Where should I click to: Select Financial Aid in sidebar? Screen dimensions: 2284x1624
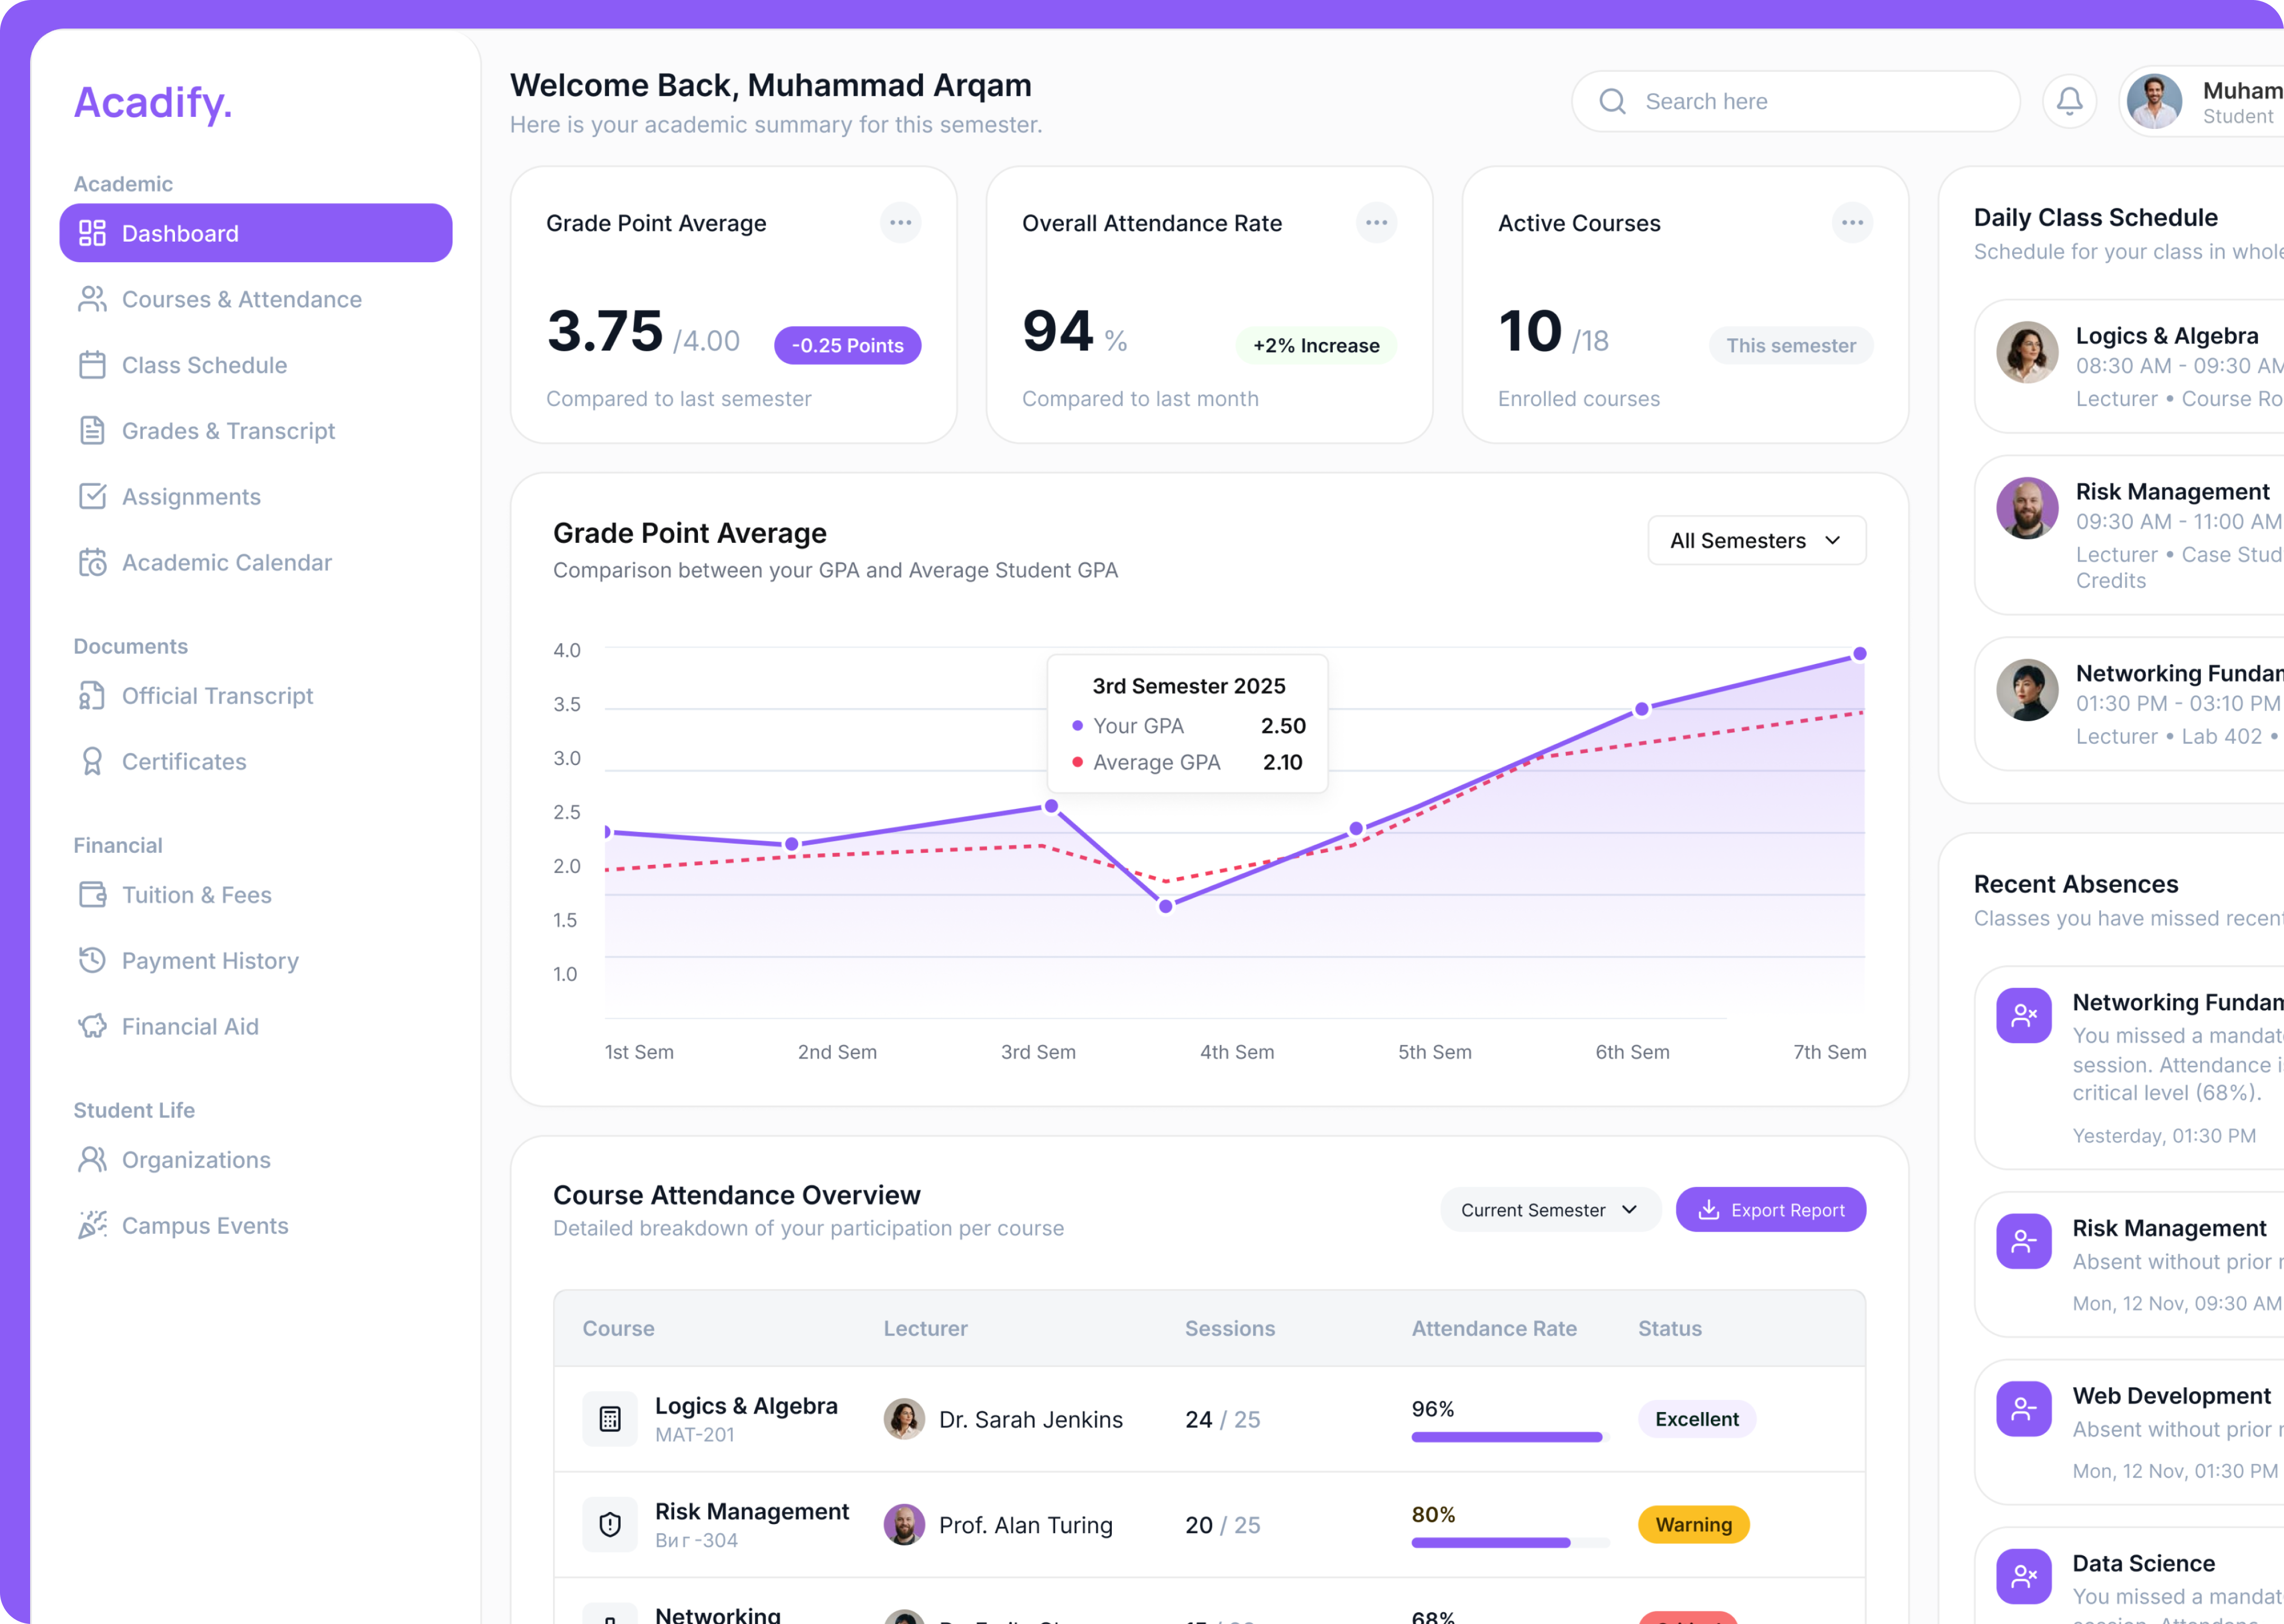click(x=256, y=1027)
